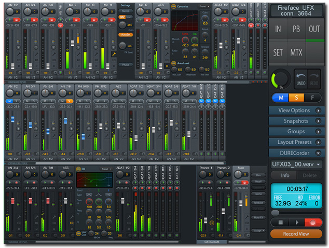Toggle the global Mute M button
Viewport: 329px width, 248px height.
tap(281, 98)
